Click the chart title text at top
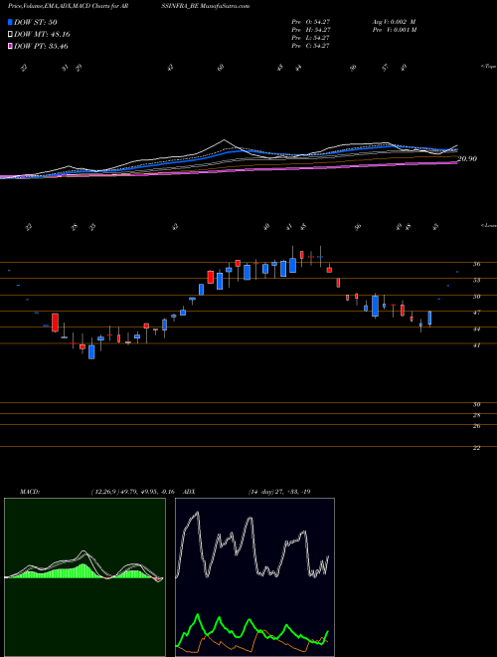Screen dimensions: 497x657 click(129, 6)
